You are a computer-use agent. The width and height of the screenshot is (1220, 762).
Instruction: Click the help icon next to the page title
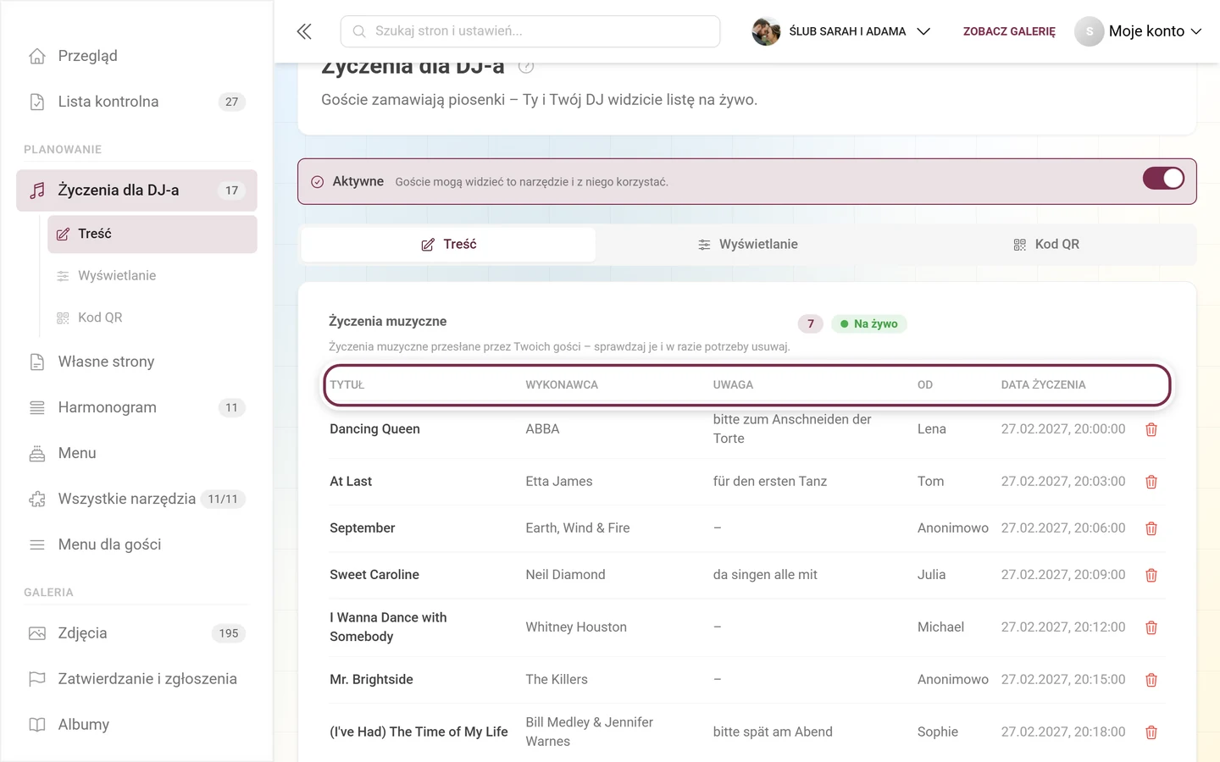click(526, 66)
